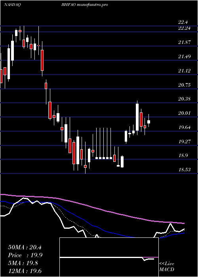Select the 18.53 price level label

pyautogui.click(x=185, y=170)
